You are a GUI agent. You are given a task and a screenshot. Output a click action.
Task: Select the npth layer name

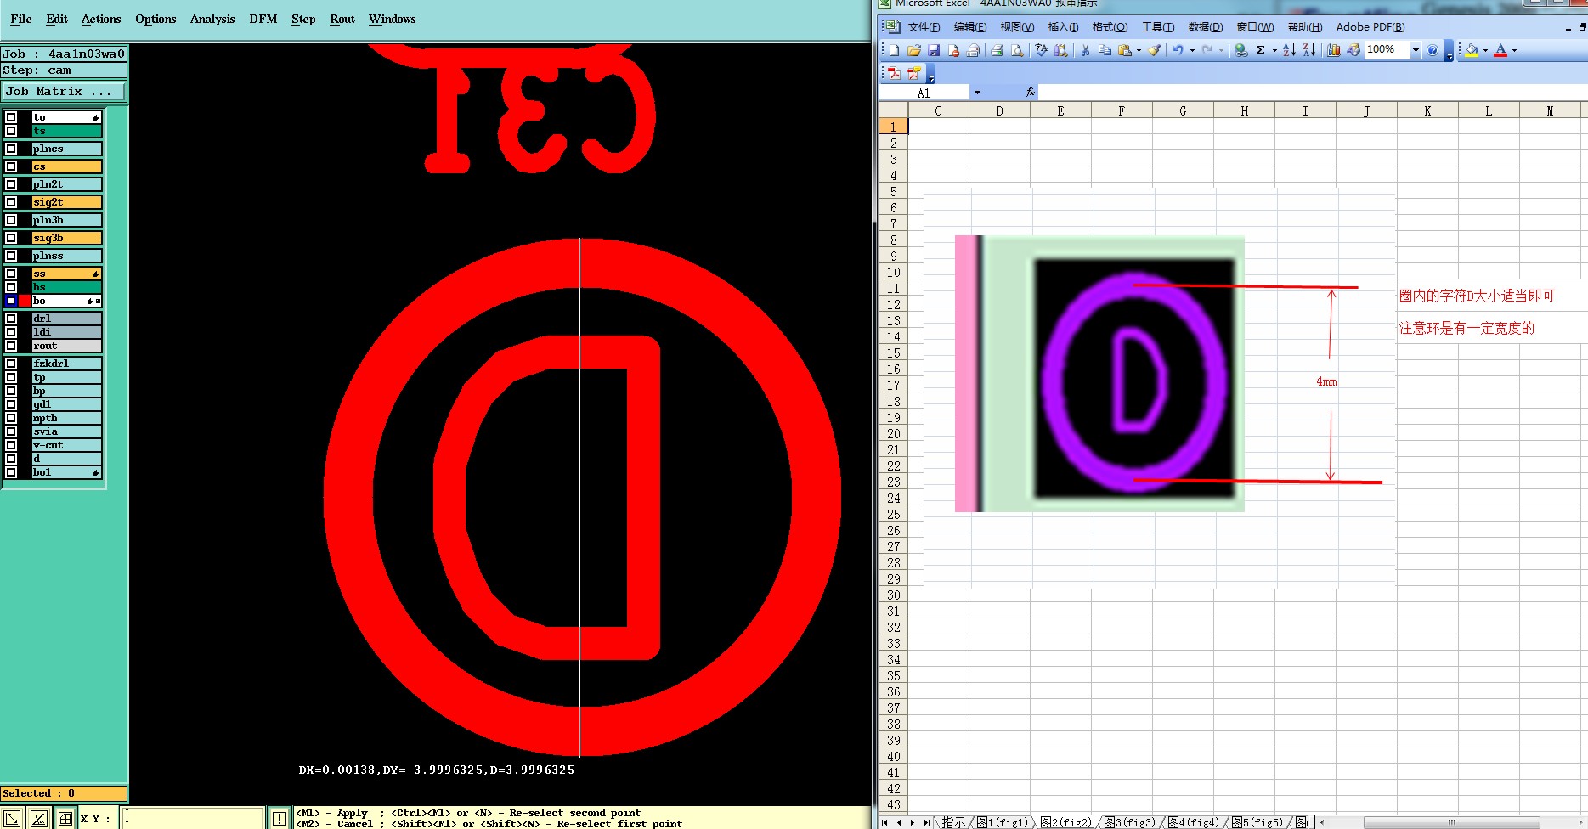pyautogui.click(x=67, y=418)
